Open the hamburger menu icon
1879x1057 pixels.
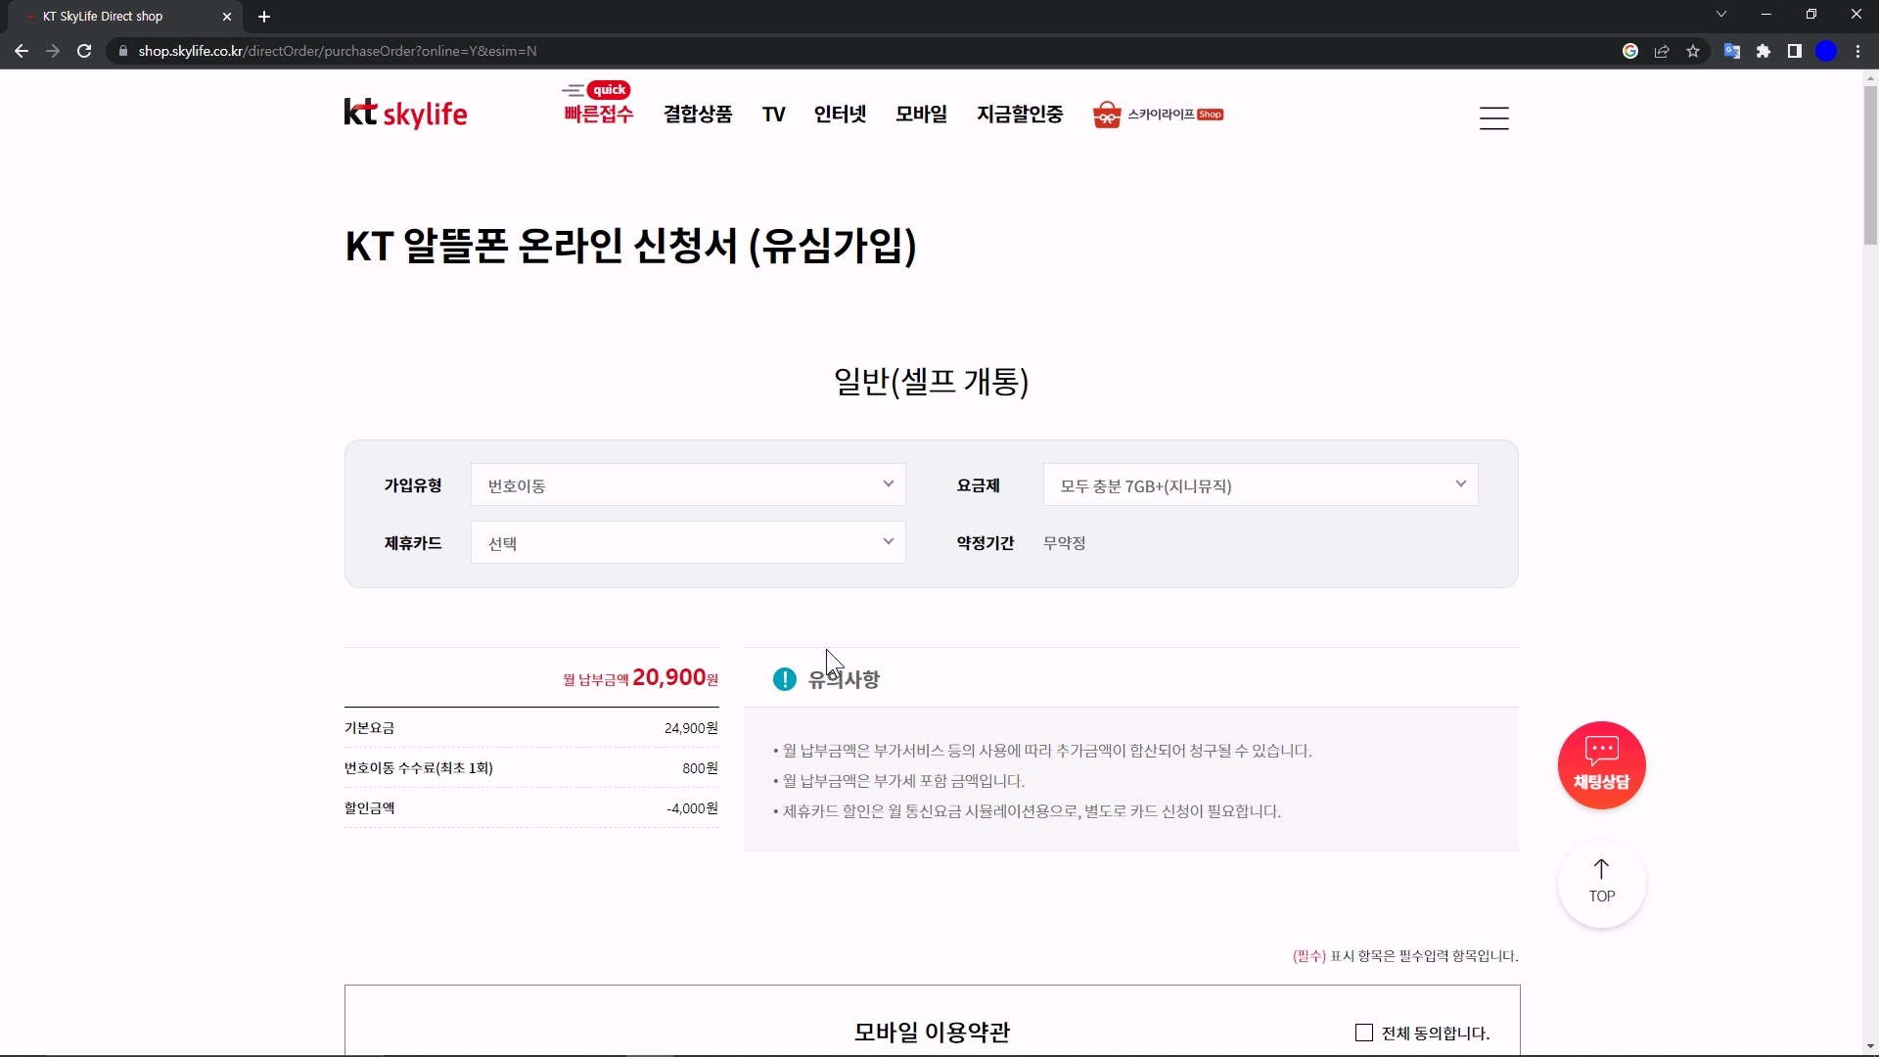pos(1493,118)
